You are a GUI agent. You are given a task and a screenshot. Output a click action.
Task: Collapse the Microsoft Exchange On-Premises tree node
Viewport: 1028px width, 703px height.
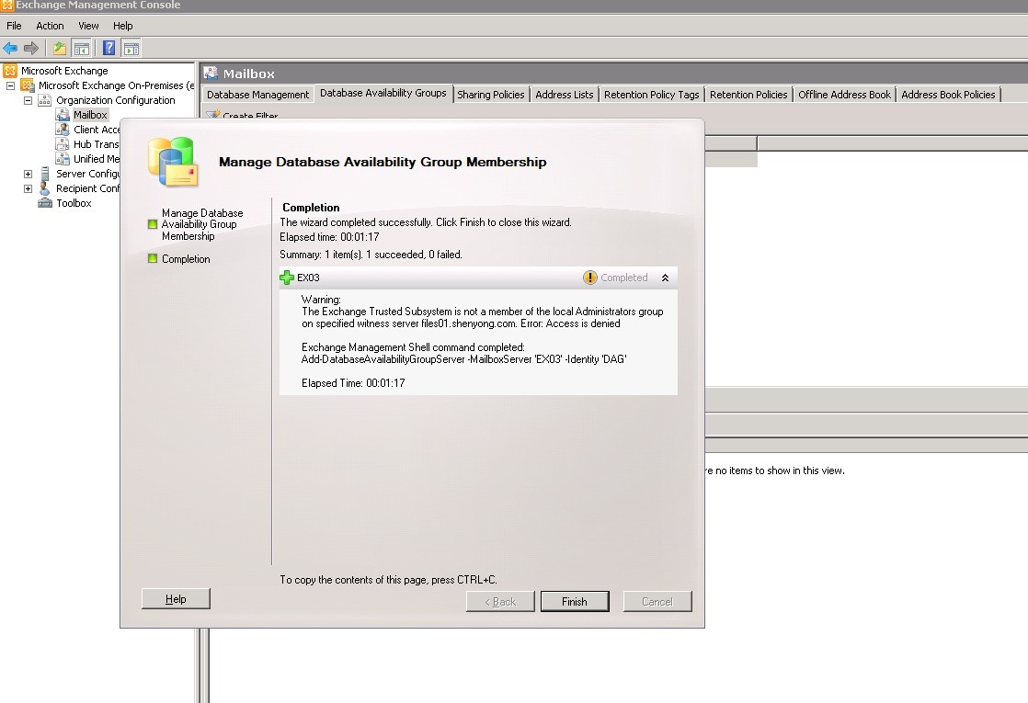tap(10, 85)
